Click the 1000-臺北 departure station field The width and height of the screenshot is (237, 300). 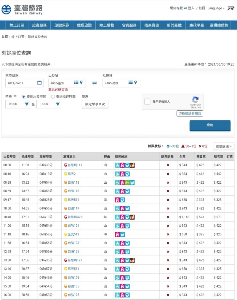point(67,83)
